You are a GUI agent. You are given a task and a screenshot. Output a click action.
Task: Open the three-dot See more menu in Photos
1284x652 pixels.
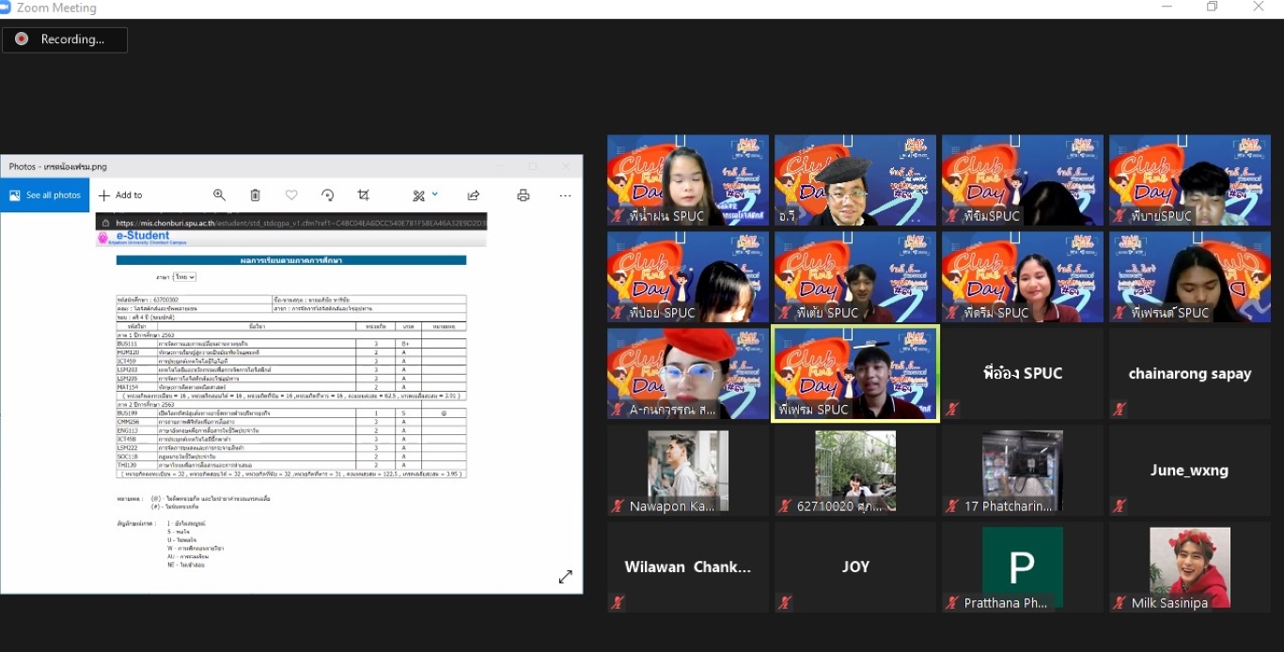[565, 195]
